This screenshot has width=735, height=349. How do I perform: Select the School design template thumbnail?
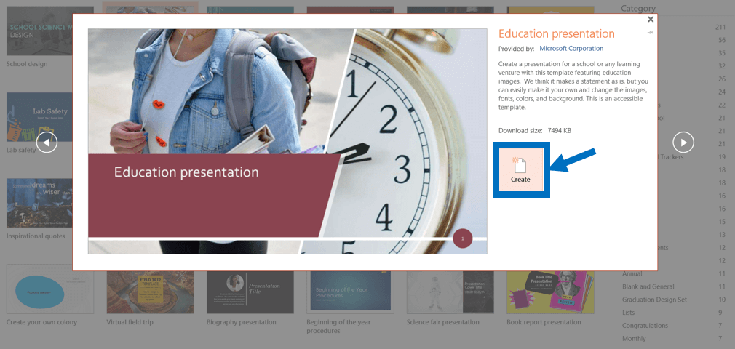pyautogui.click(x=39, y=31)
